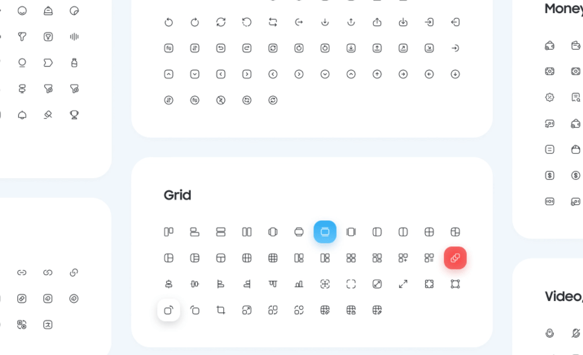Click the blue highlighted slider layout icon
Viewport: 583px width, 355px height.
325,232
